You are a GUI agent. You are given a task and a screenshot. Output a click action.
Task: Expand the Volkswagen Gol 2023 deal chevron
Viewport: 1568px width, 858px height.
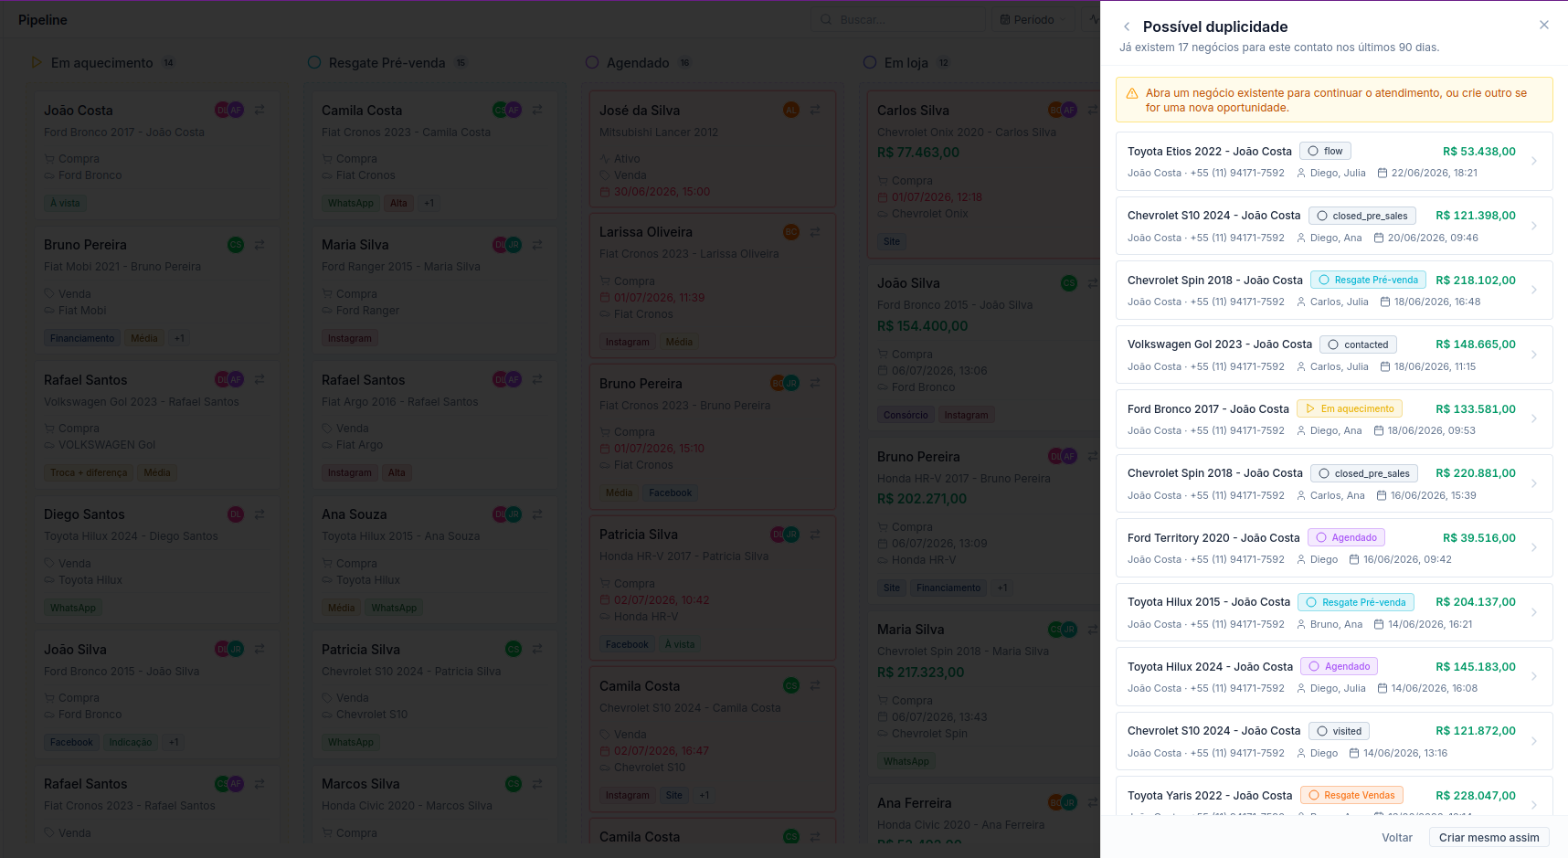1534,355
